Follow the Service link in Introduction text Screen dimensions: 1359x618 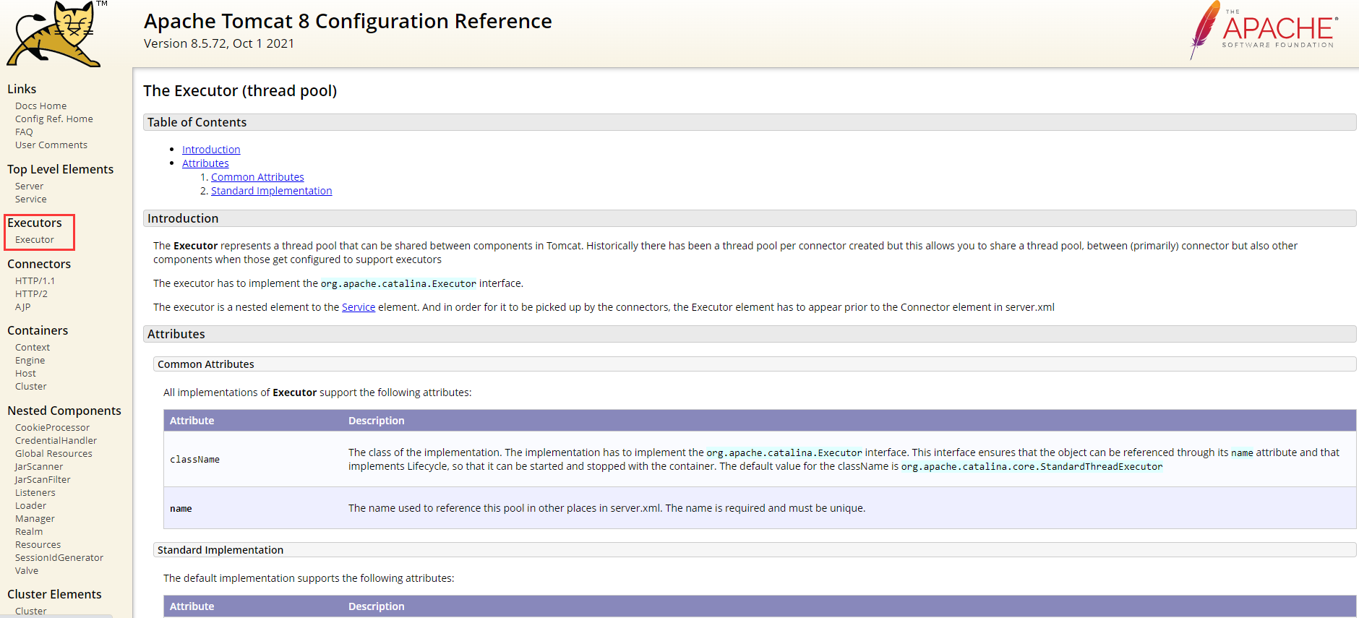359,307
